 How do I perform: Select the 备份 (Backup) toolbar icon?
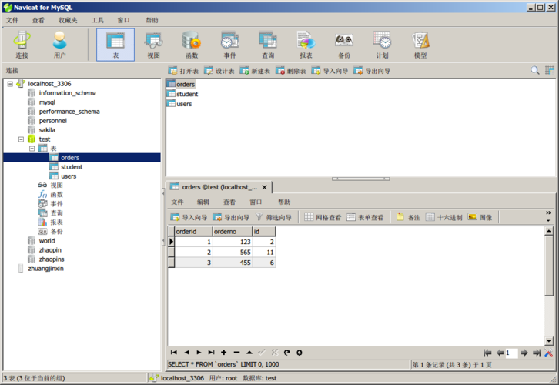[x=344, y=45]
